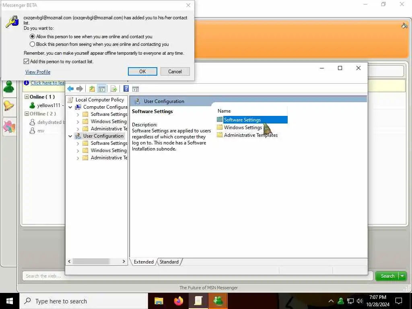This screenshot has height=309, width=412.
Task: Click the Windows Settings folder icon in list
Action: coord(220,127)
